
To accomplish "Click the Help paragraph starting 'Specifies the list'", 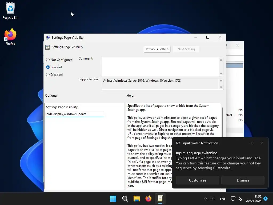I will (x=168, y=108).
